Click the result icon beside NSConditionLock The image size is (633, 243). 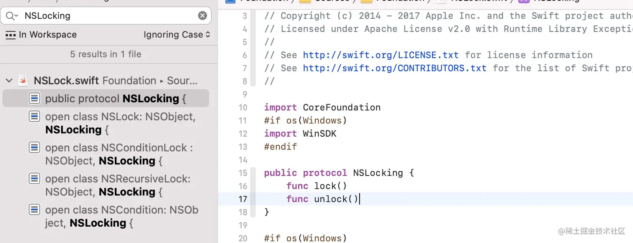pyautogui.click(x=34, y=147)
